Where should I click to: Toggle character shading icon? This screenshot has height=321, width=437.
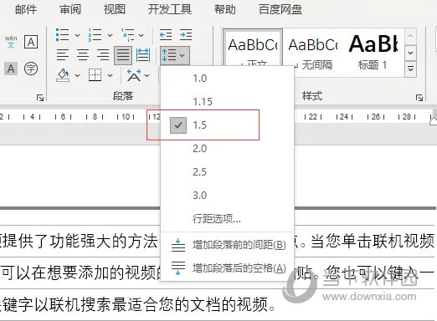tap(11, 69)
